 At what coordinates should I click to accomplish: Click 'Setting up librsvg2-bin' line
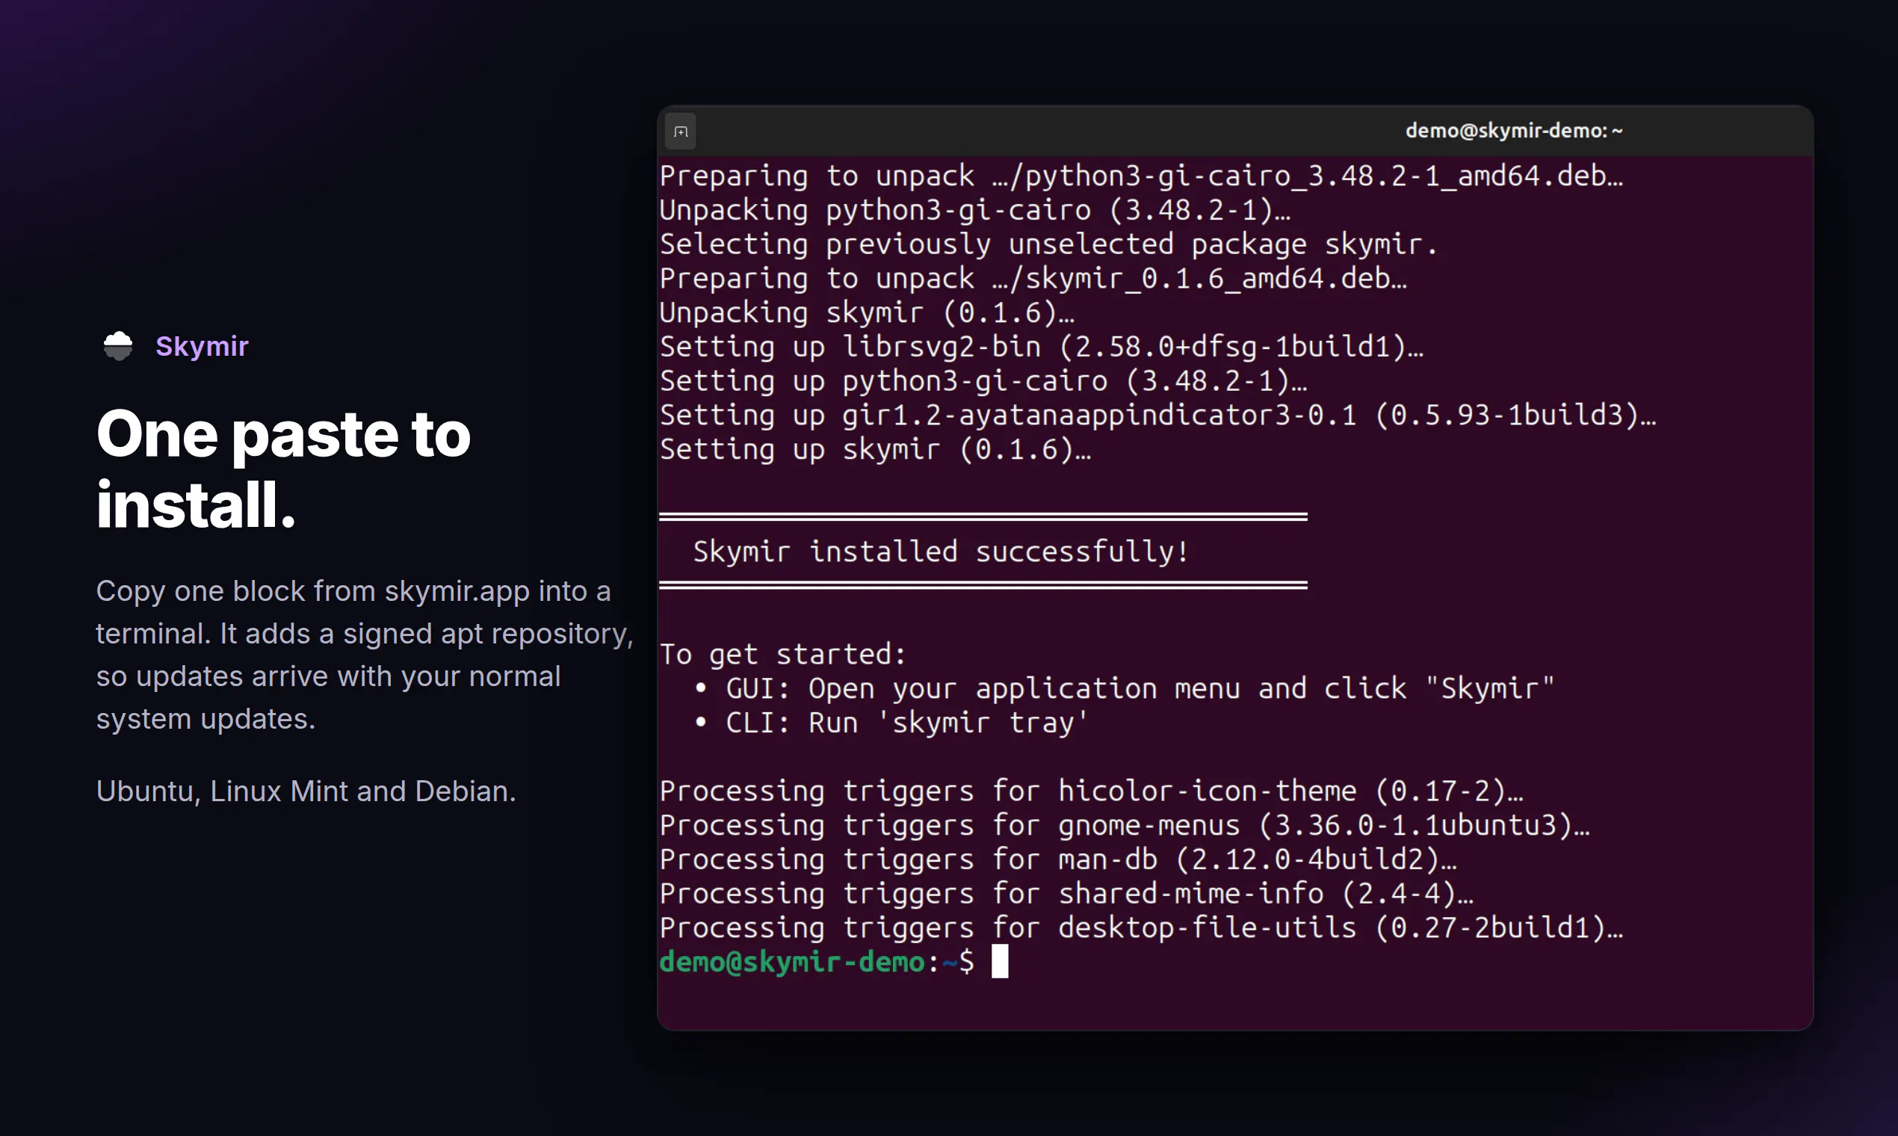[1042, 347]
